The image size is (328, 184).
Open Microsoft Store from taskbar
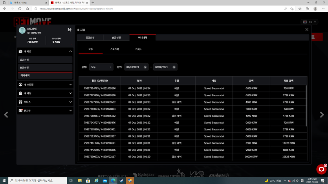tap(88, 180)
